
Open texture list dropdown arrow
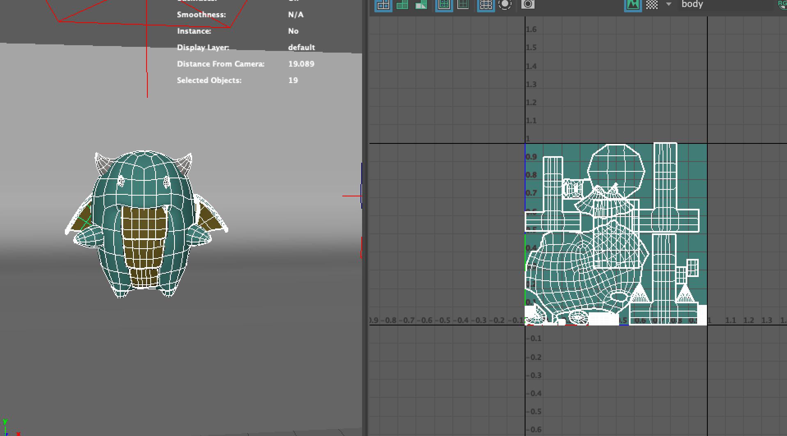[x=669, y=4]
